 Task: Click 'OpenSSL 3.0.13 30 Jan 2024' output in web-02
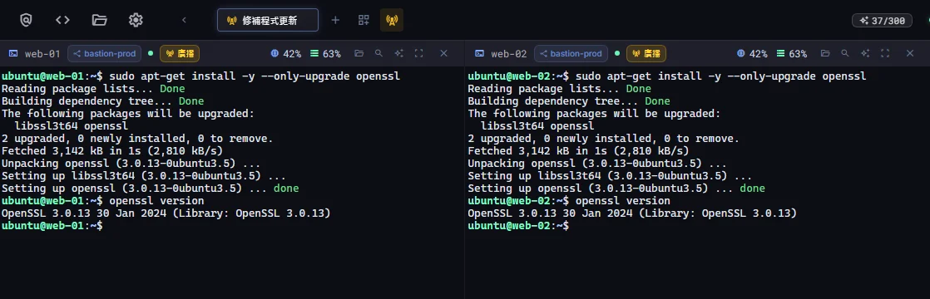[631, 213]
